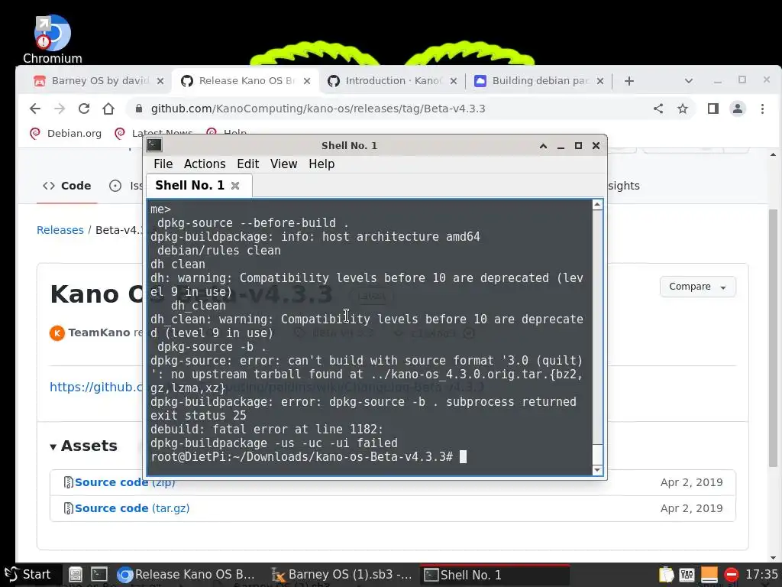This screenshot has width=782, height=587.
Task: Open the terminal Help menu
Action: (322, 164)
